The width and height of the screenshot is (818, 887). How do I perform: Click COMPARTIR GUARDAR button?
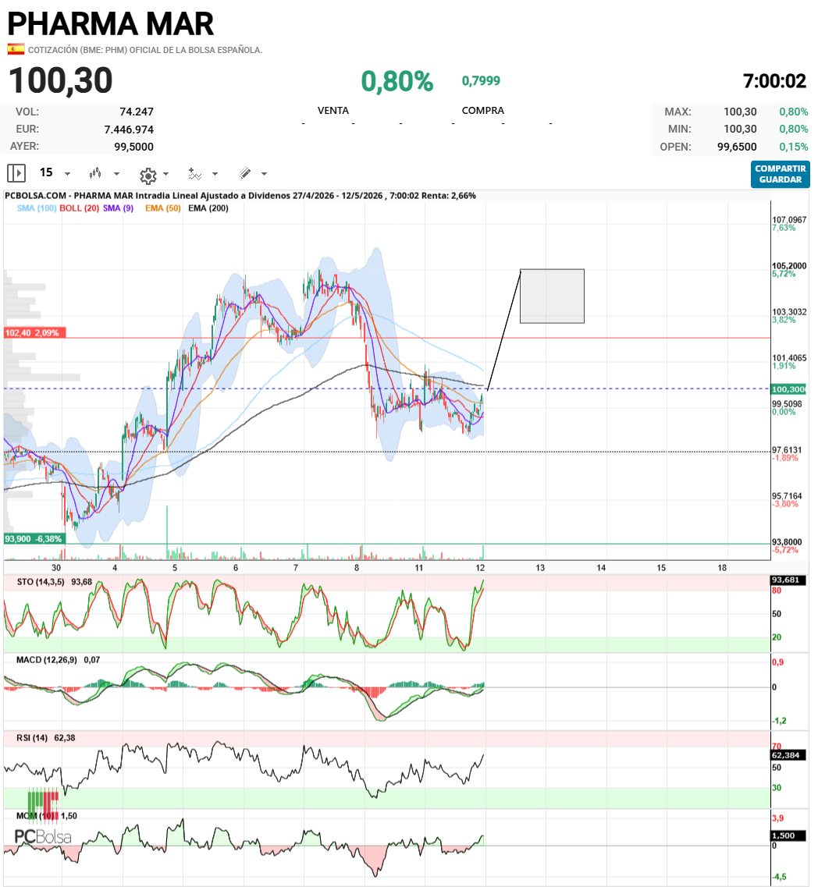(x=780, y=174)
